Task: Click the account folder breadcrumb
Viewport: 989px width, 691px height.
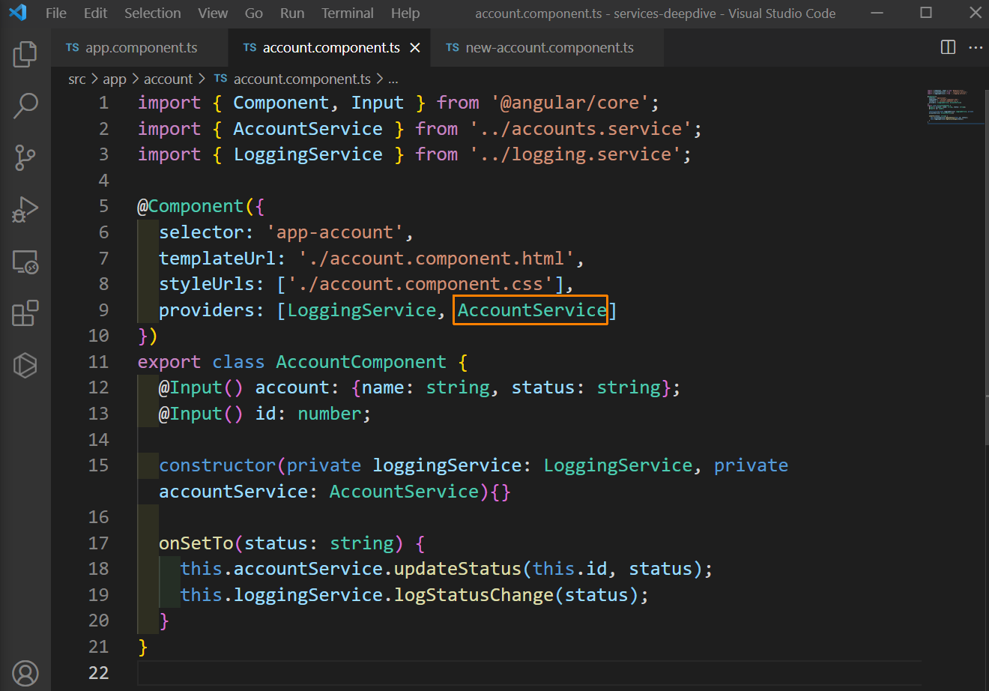Action: tap(169, 79)
